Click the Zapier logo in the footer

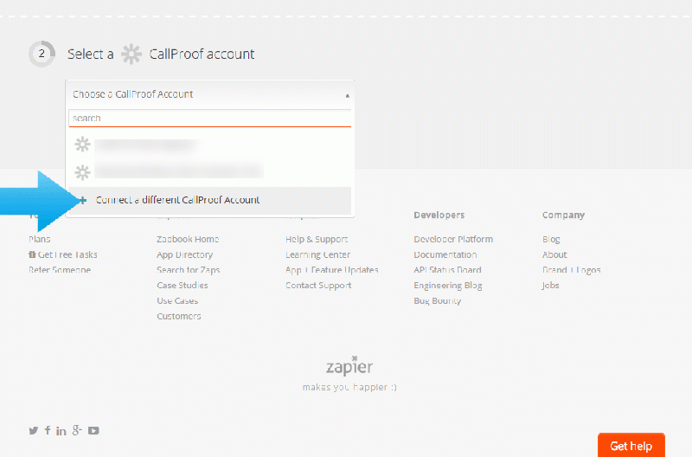pyautogui.click(x=349, y=367)
